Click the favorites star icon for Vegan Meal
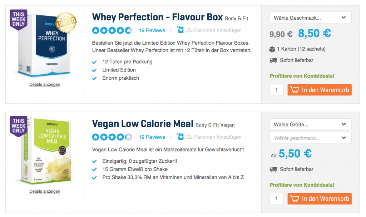The height and width of the screenshot is (217, 366). tap(180, 137)
